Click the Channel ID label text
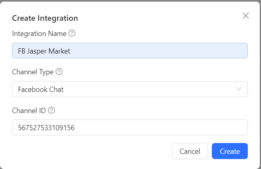The image size is (261, 169). [x=29, y=110]
